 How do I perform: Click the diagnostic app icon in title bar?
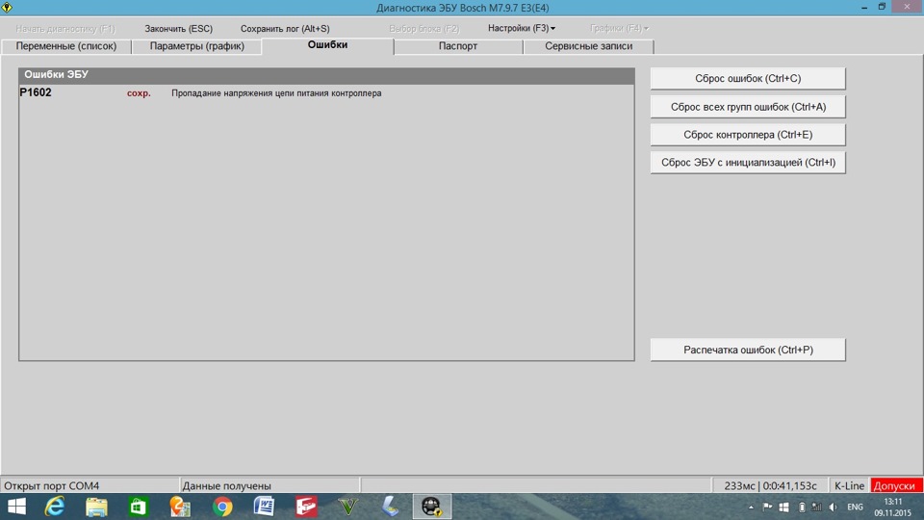click(x=7, y=7)
